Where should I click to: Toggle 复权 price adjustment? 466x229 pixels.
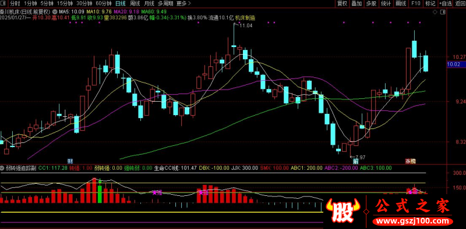(342, 3)
